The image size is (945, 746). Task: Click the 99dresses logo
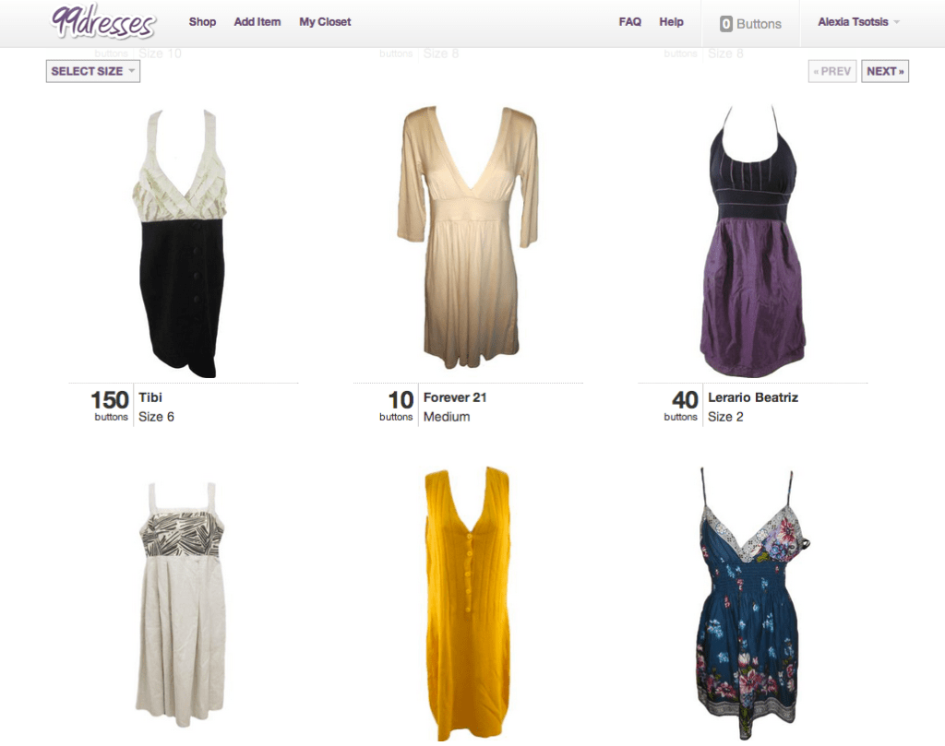(x=102, y=23)
